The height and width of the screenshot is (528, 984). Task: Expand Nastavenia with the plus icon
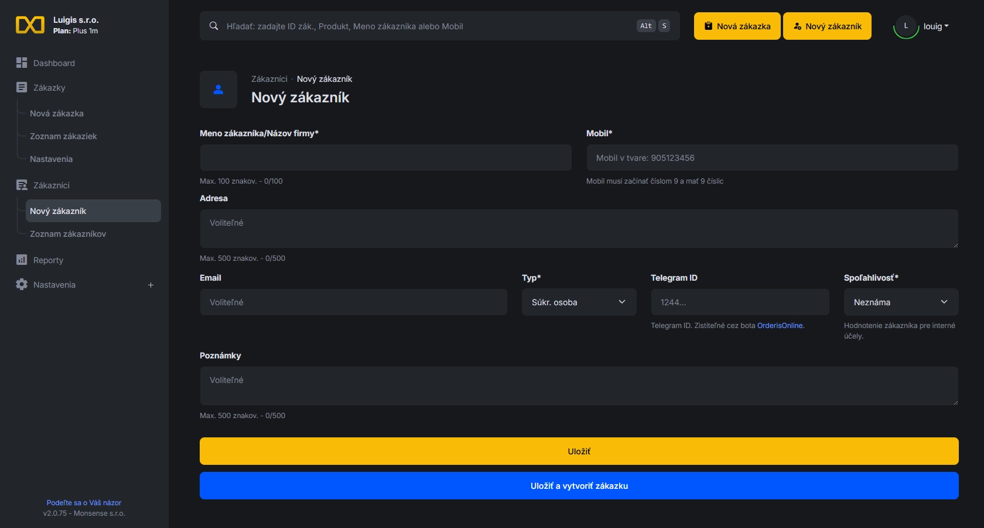coord(151,285)
